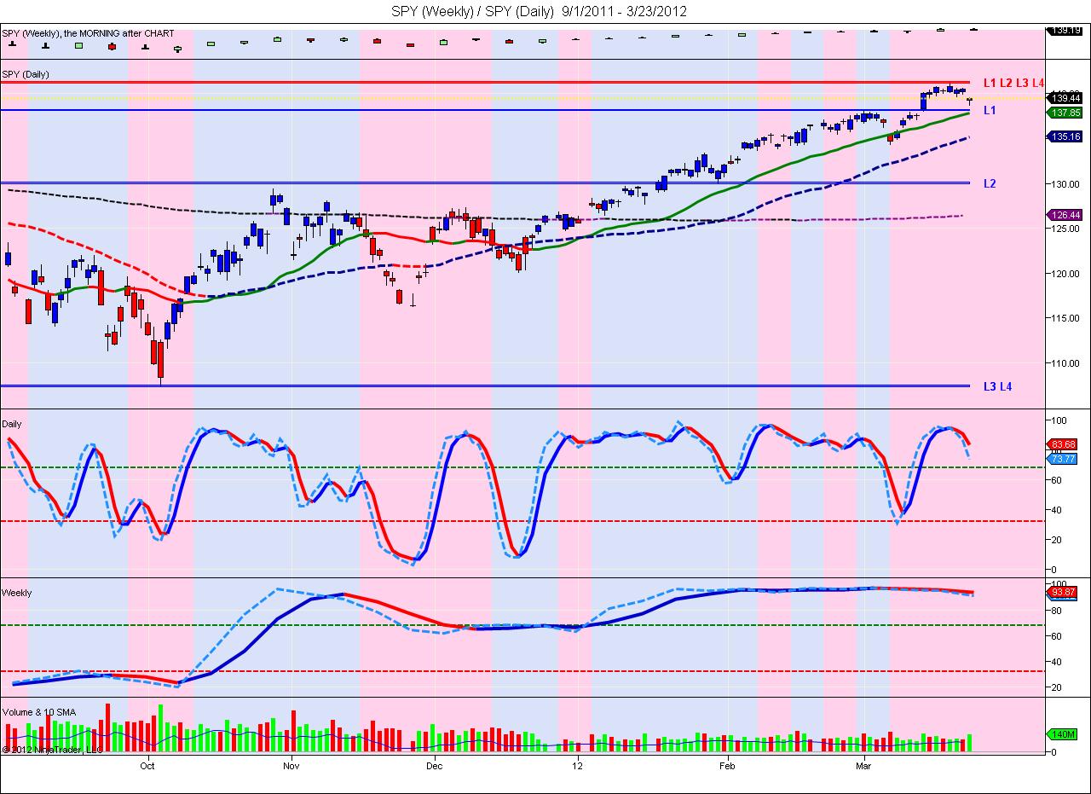The height and width of the screenshot is (794, 1091).
Task: Select the "Daily" stochastic panel label
Action: 12,424
